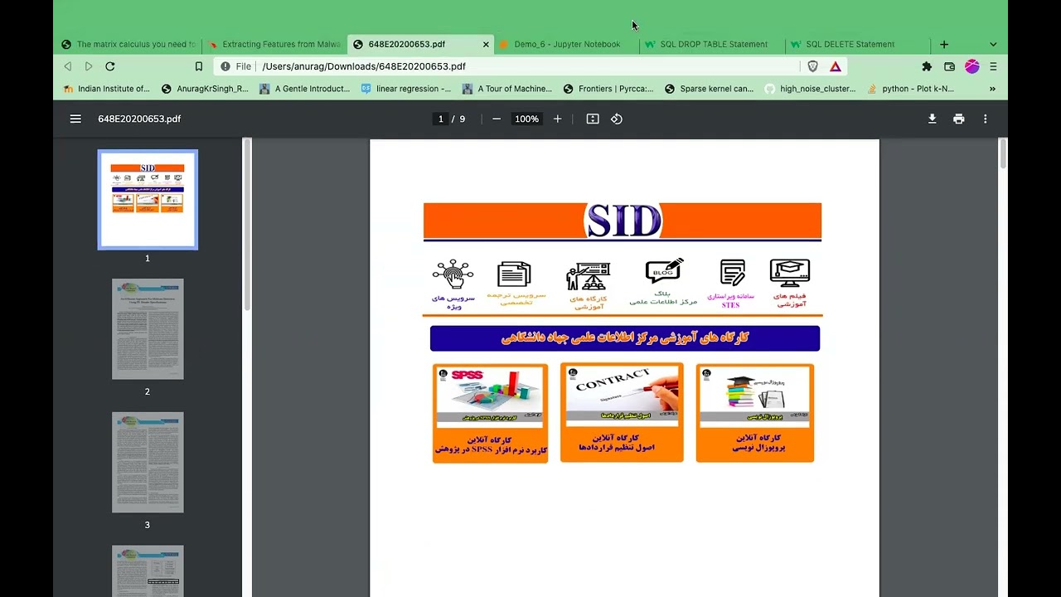Open Brave Shields lion icon

coord(812,66)
